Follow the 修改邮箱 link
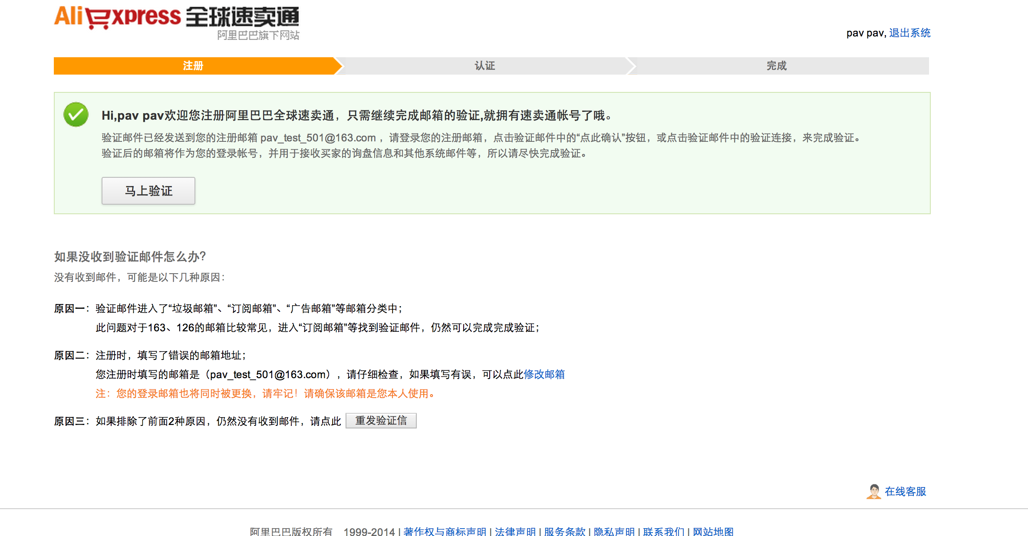The width and height of the screenshot is (1028, 536). point(544,374)
